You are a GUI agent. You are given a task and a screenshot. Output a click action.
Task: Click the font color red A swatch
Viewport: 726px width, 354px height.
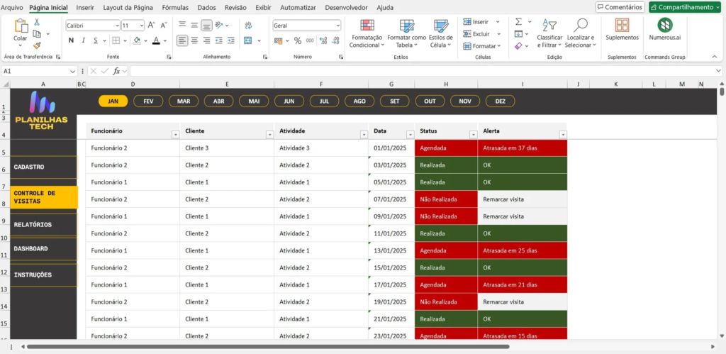(x=155, y=40)
